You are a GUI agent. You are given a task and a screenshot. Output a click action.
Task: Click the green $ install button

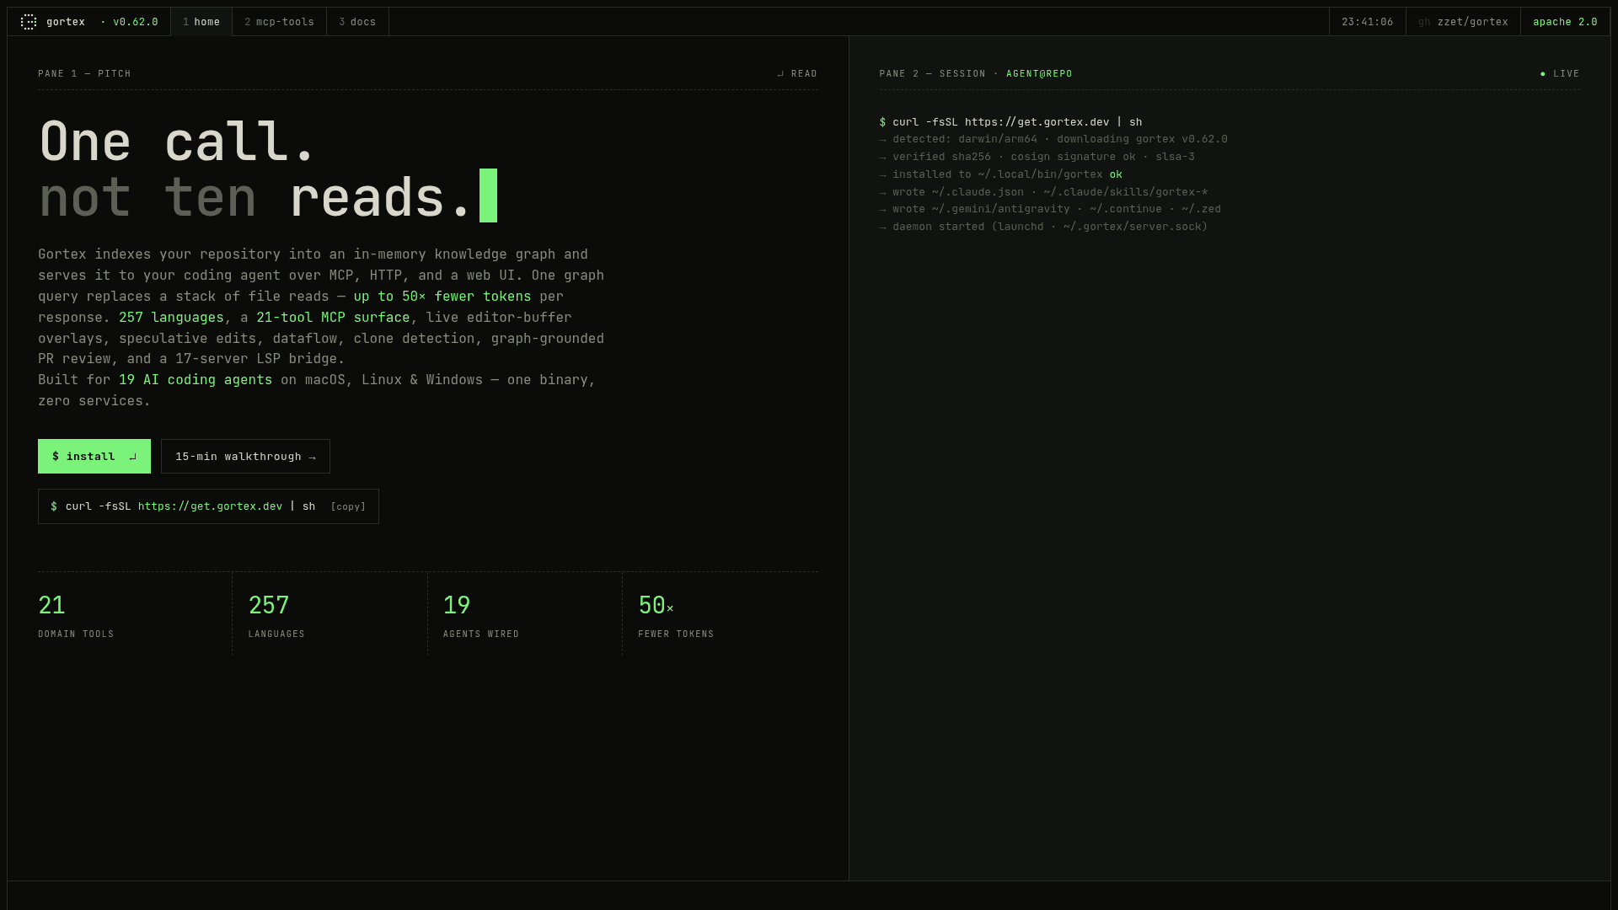pyautogui.click(x=94, y=456)
